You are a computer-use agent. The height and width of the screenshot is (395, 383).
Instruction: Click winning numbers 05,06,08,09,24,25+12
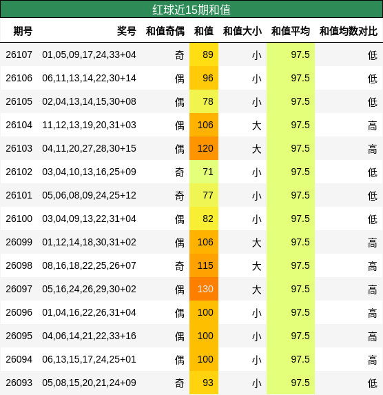(89, 195)
